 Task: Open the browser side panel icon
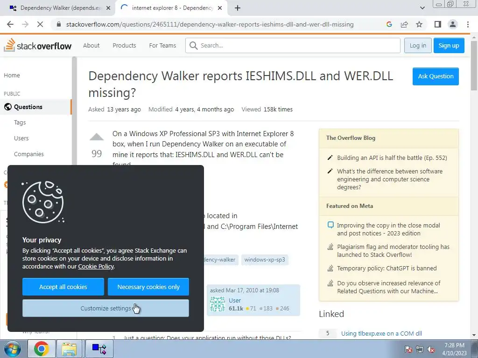pos(438,24)
